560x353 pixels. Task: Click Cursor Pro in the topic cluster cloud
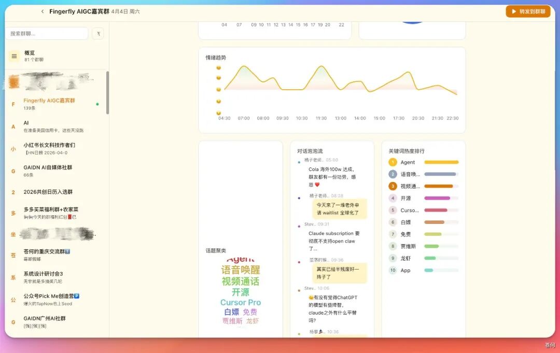pyautogui.click(x=241, y=302)
